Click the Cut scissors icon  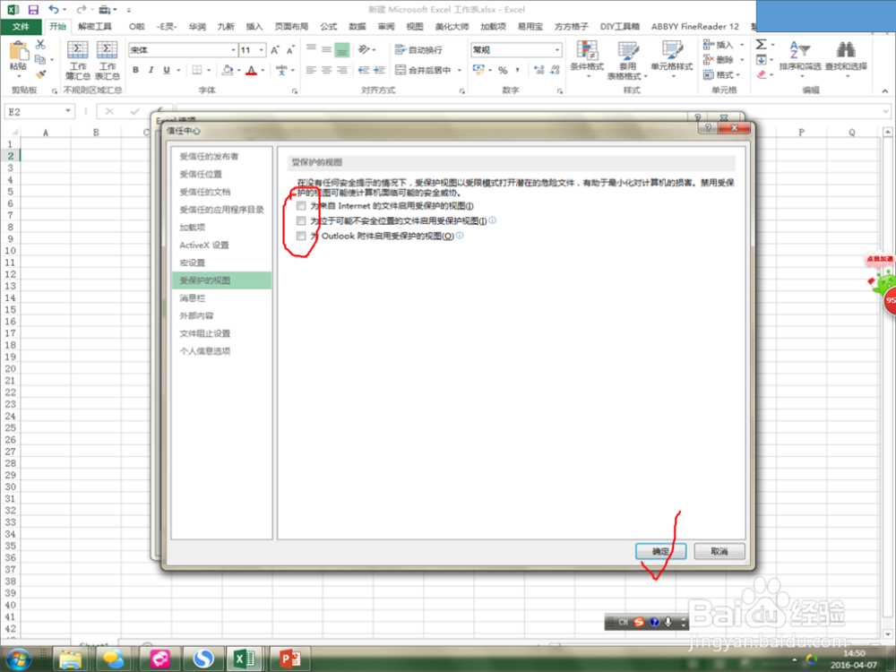click(40, 45)
